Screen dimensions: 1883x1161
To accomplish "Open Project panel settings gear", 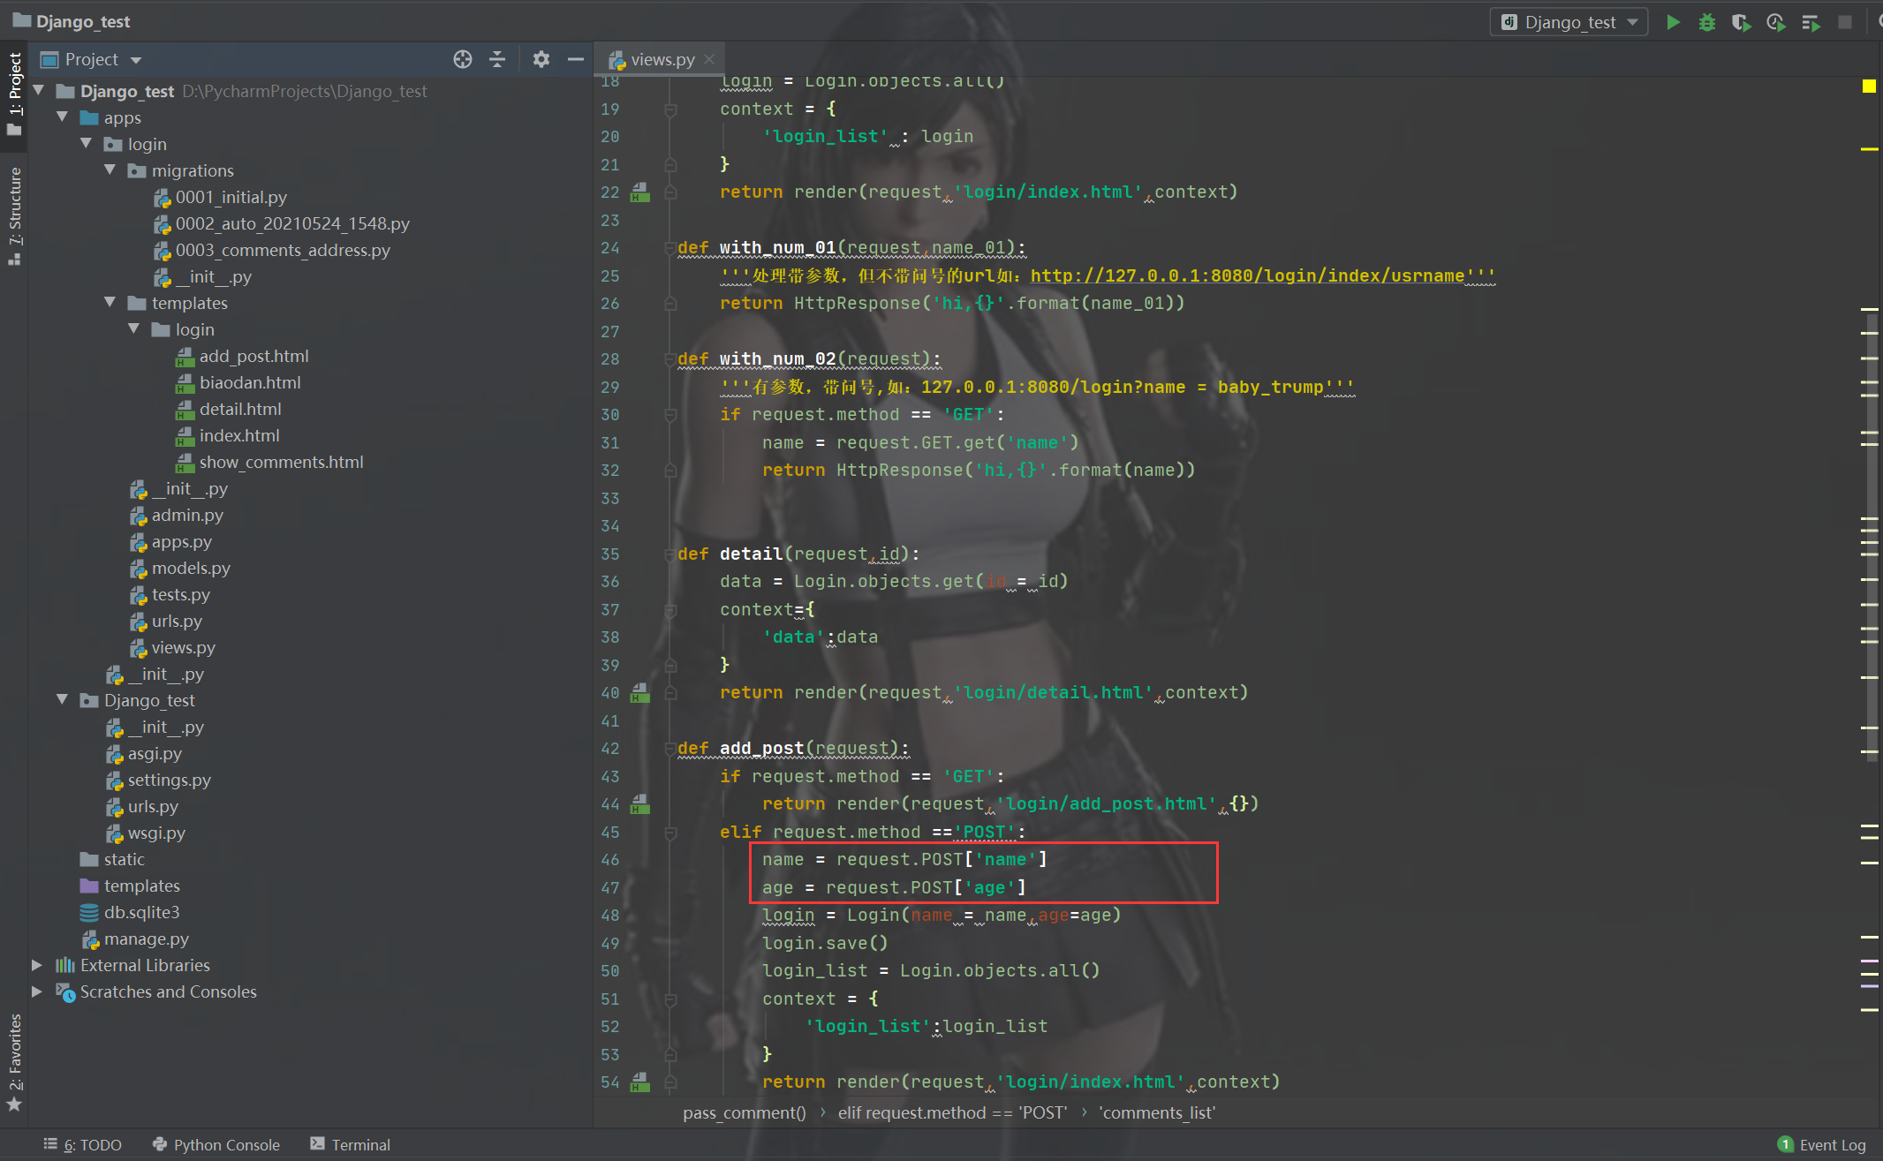I will click(541, 59).
